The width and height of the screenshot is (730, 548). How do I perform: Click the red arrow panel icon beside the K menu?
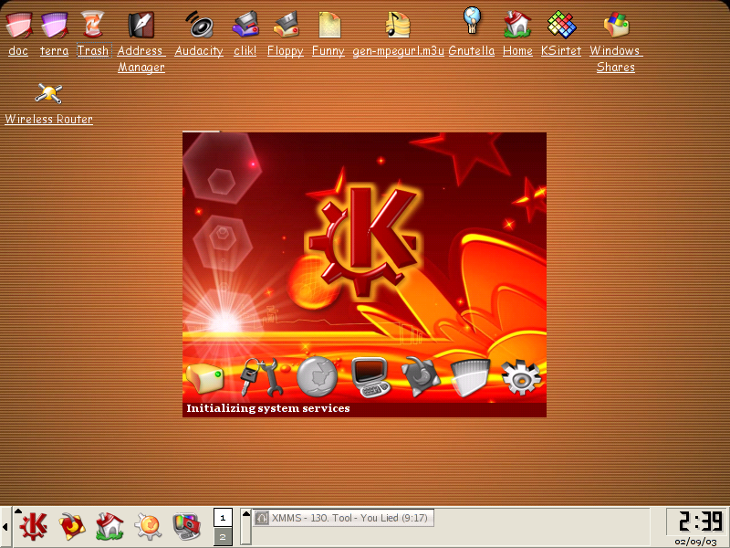click(72, 527)
